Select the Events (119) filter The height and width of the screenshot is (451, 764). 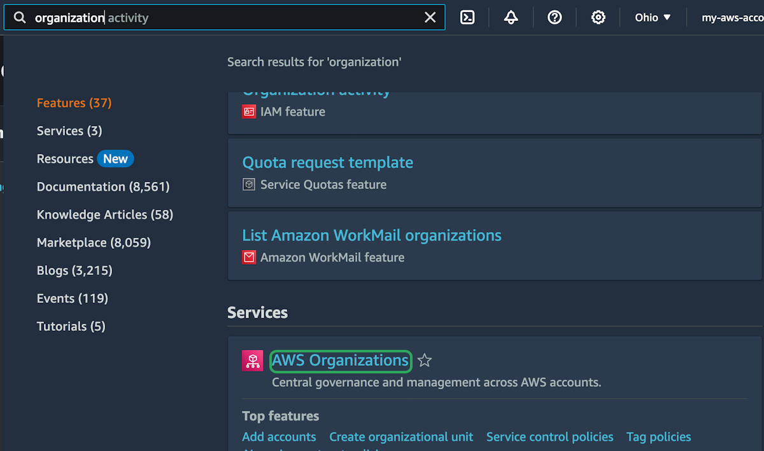(73, 298)
